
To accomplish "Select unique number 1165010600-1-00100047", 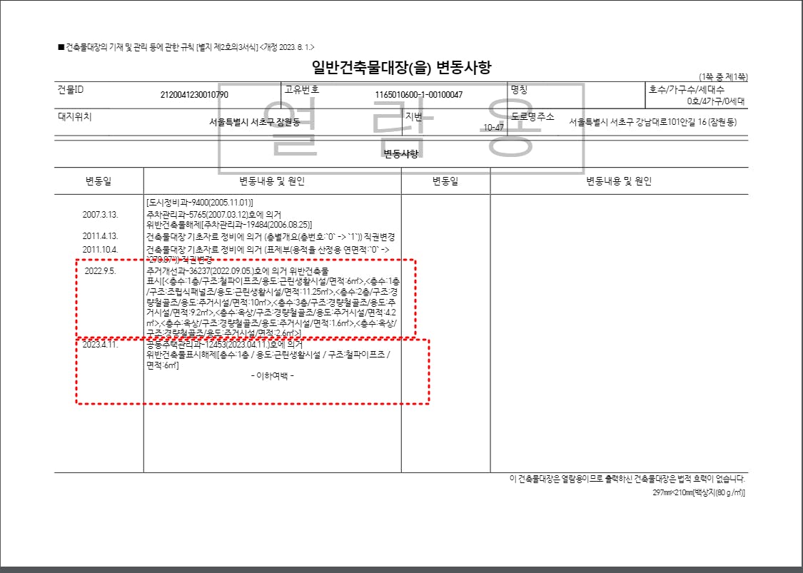I will 418,95.
